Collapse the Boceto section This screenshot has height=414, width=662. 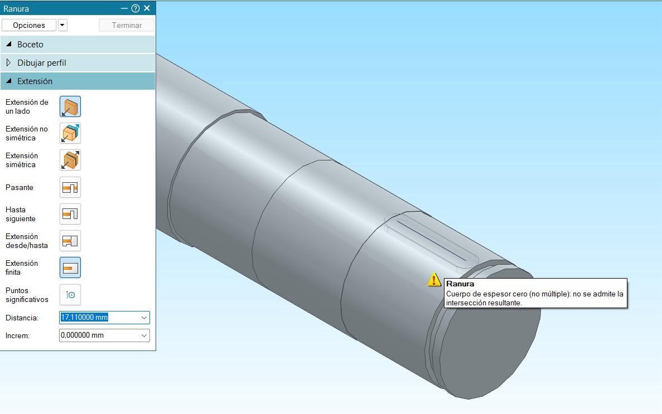(9, 45)
